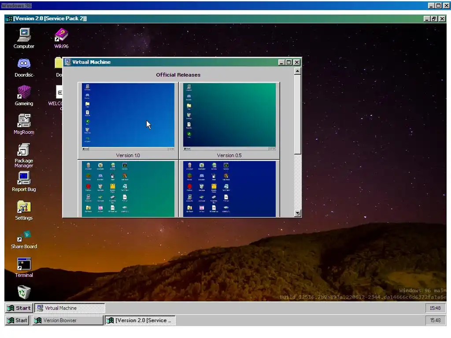Minimize the Version 2.0 Service Pack window
Viewport: 451px width, 338px height.
427,18
